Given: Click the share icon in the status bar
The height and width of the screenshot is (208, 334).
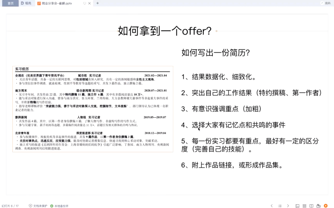Looking at the screenshot, I should [x=319, y=206].
